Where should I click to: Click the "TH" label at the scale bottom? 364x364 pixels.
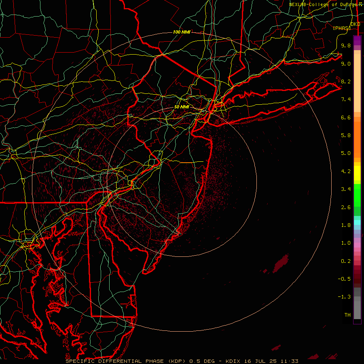[x=347, y=315]
